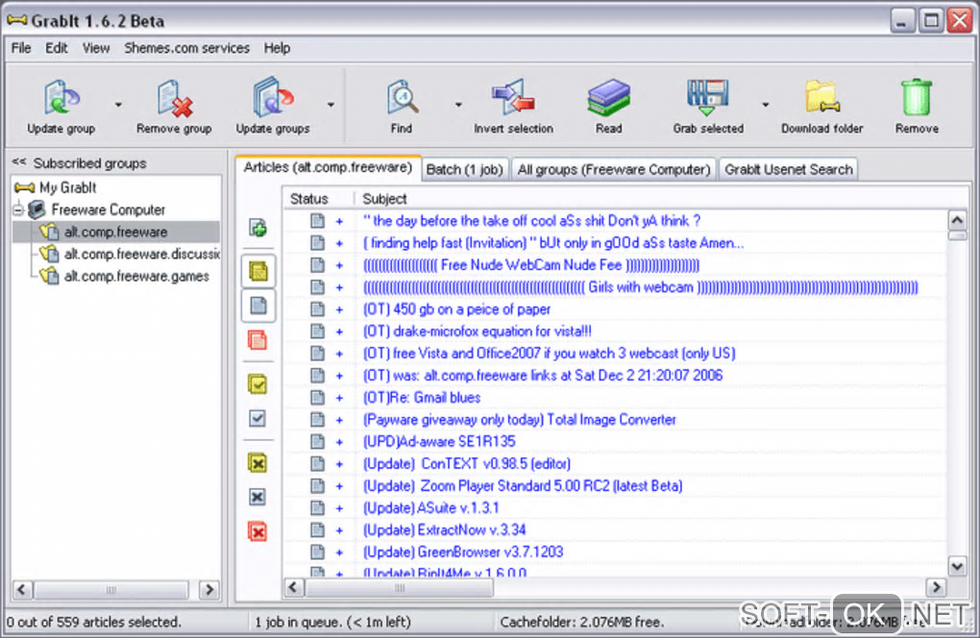Click '0 out of 559 articles selected' status
Screen dimensions: 980x638
click(x=94, y=622)
